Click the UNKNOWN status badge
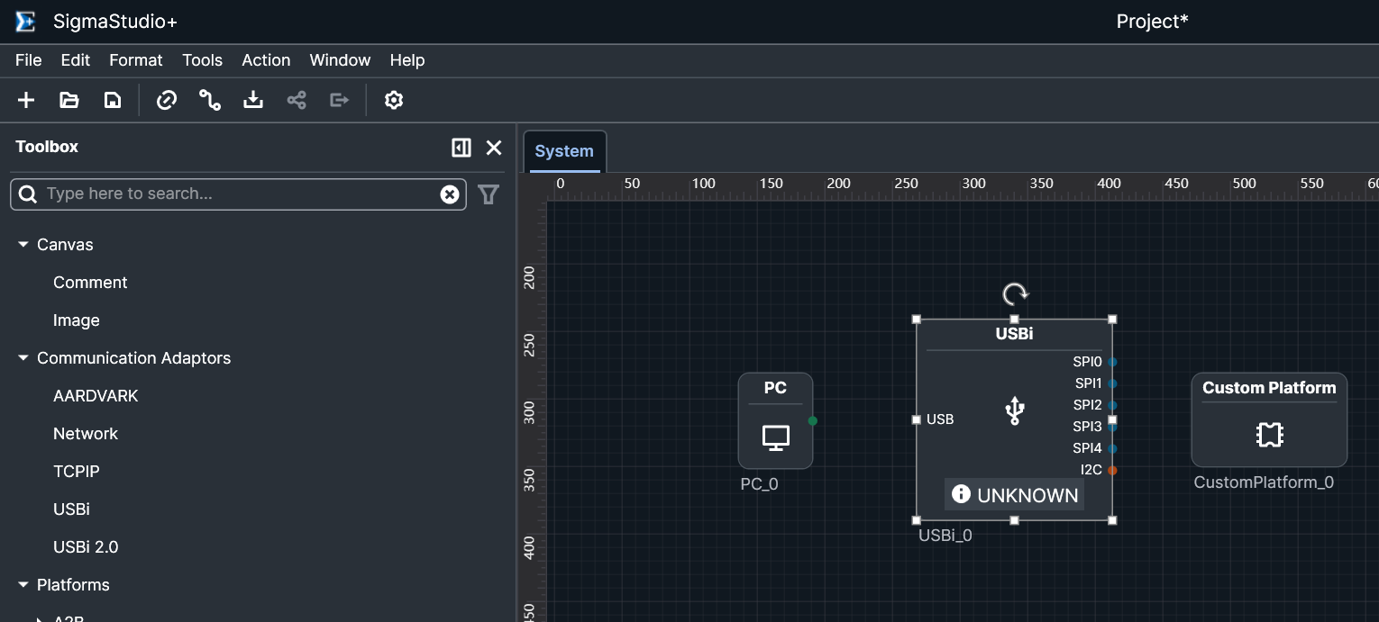The height and width of the screenshot is (622, 1379). 1014,495
